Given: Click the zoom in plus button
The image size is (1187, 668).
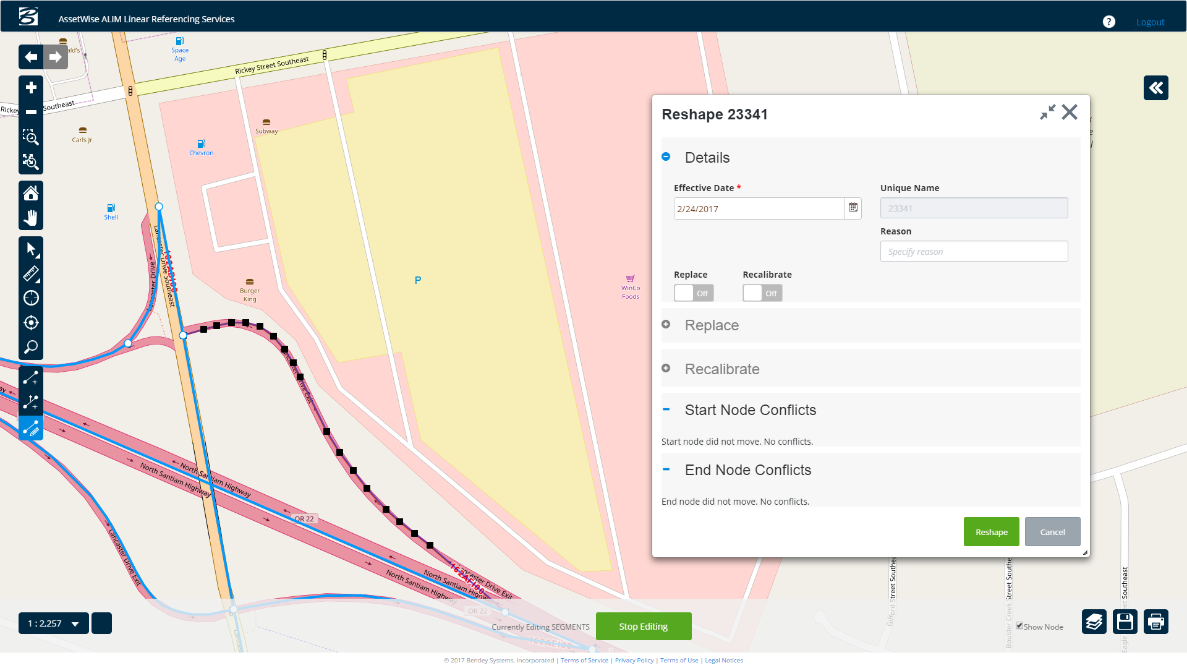Looking at the screenshot, I should pyautogui.click(x=31, y=88).
